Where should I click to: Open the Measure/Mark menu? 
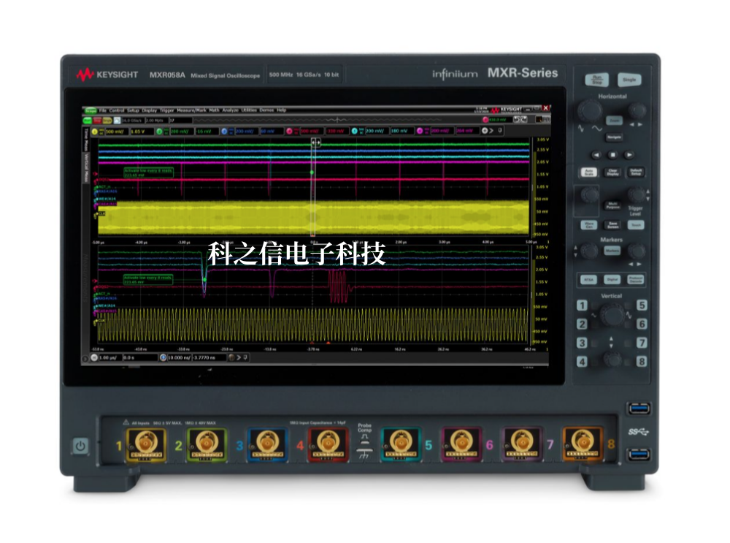pyautogui.click(x=191, y=110)
